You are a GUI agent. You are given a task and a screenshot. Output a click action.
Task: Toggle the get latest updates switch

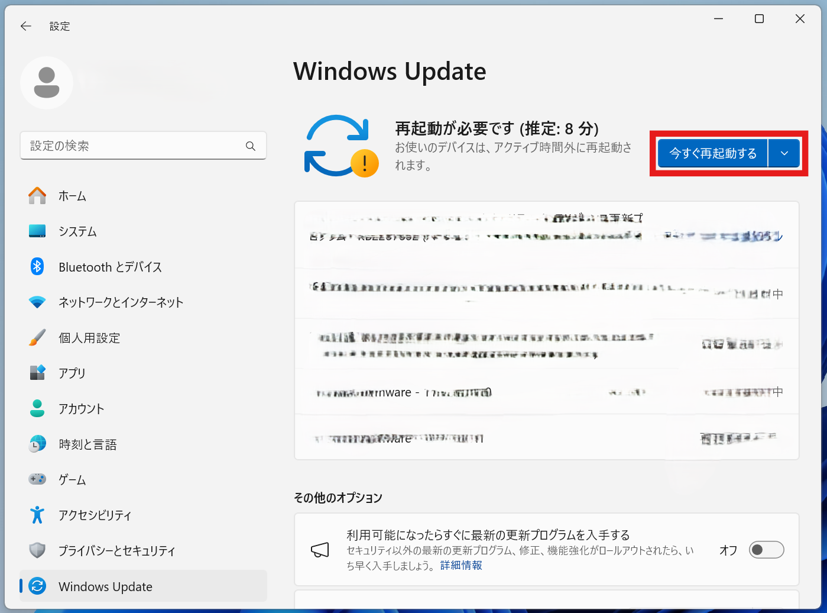point(766,550)
